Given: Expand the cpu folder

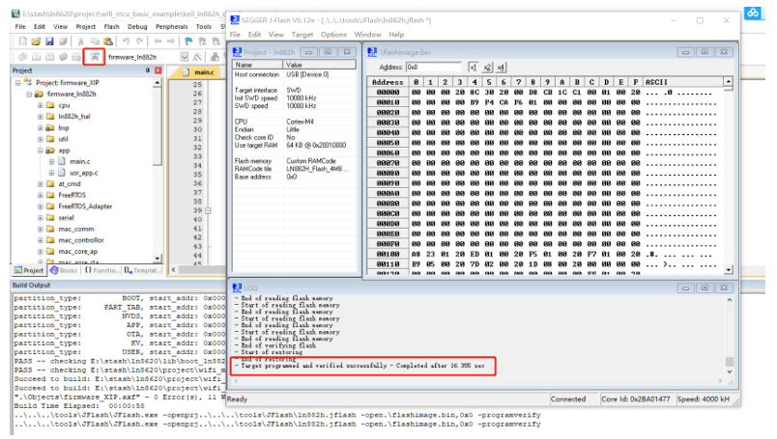Looking at the screenshot, I should click(x=41, y=105).
